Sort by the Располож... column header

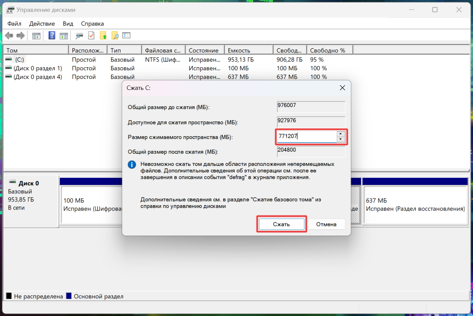[88, 50]
